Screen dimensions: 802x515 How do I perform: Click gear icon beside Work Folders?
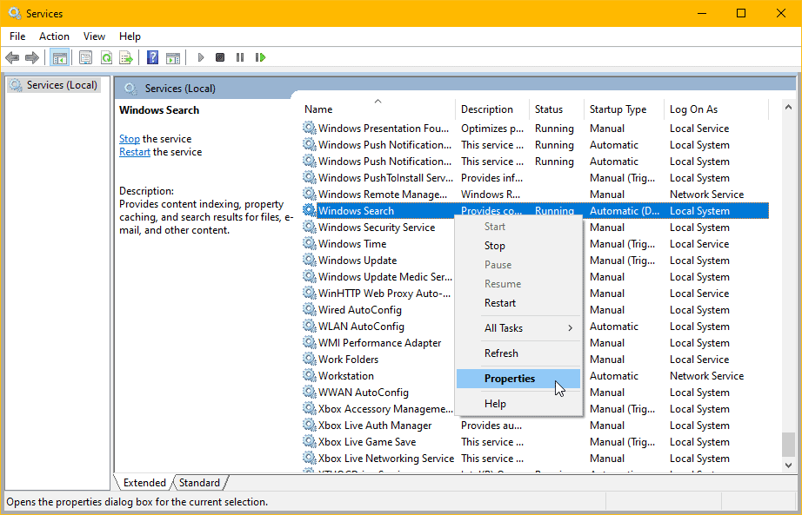click(x=309, y=360)
